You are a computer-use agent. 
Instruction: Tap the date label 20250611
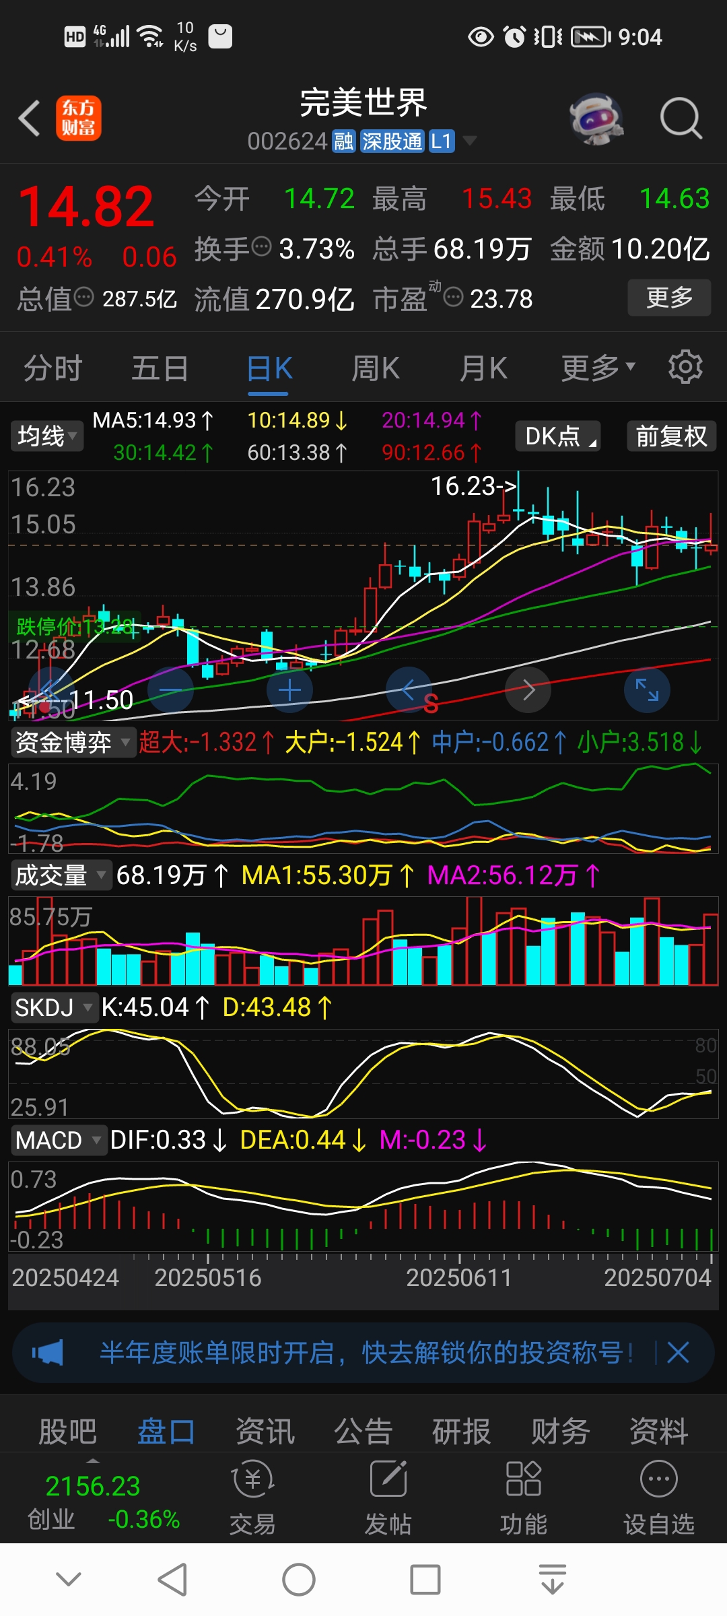[x=459, y=1277]
